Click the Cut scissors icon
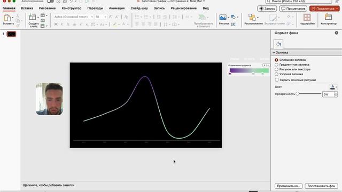 coord(18,16)
